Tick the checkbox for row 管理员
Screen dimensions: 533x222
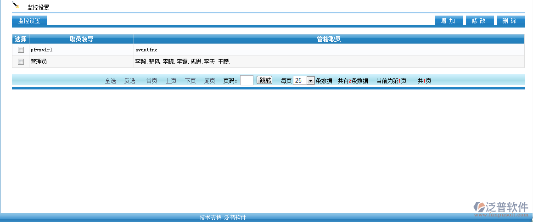pos(21,62)
